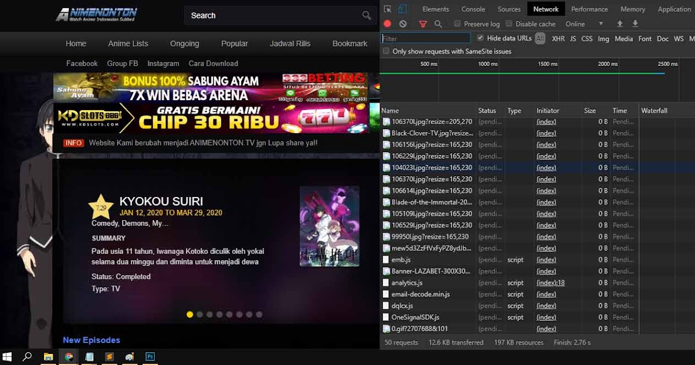The width and height of the screenshot is (695, 365).
Task: Open Notepad from the taskbar
Action: (89, 357)
